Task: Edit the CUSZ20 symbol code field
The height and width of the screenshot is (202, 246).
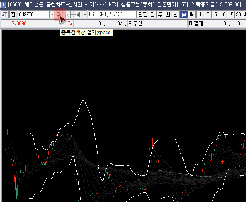Action: pyautogui.click(x=34, y=15)
